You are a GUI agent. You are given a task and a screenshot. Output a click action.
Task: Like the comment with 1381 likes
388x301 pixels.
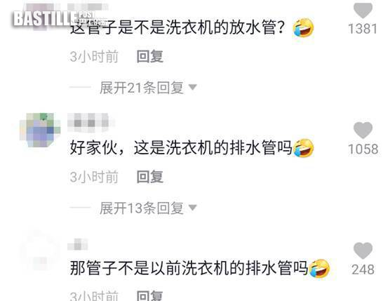[363, 11]
